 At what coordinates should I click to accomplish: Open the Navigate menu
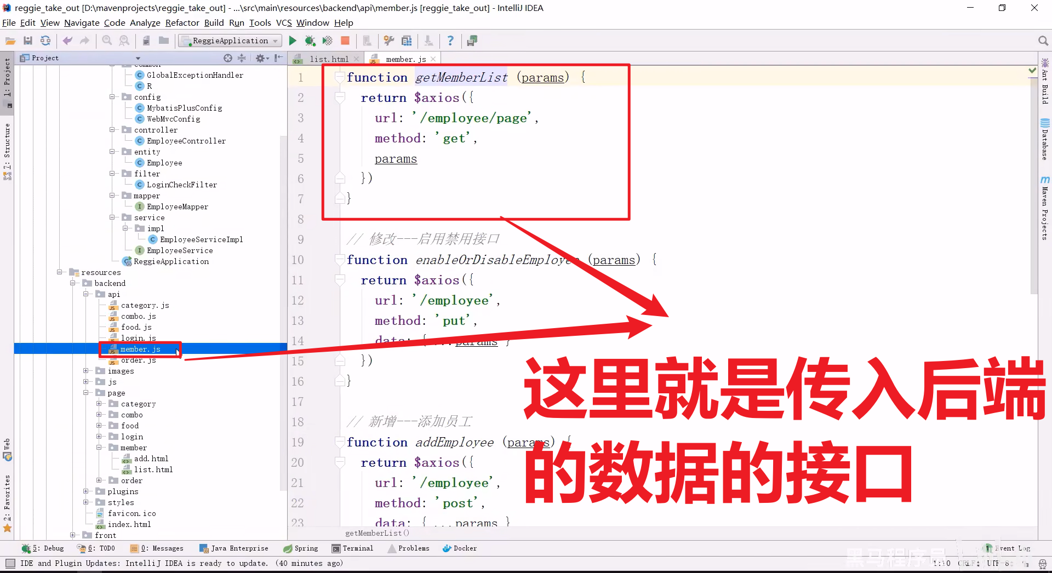pyautogui.click(x=82, y=23)
